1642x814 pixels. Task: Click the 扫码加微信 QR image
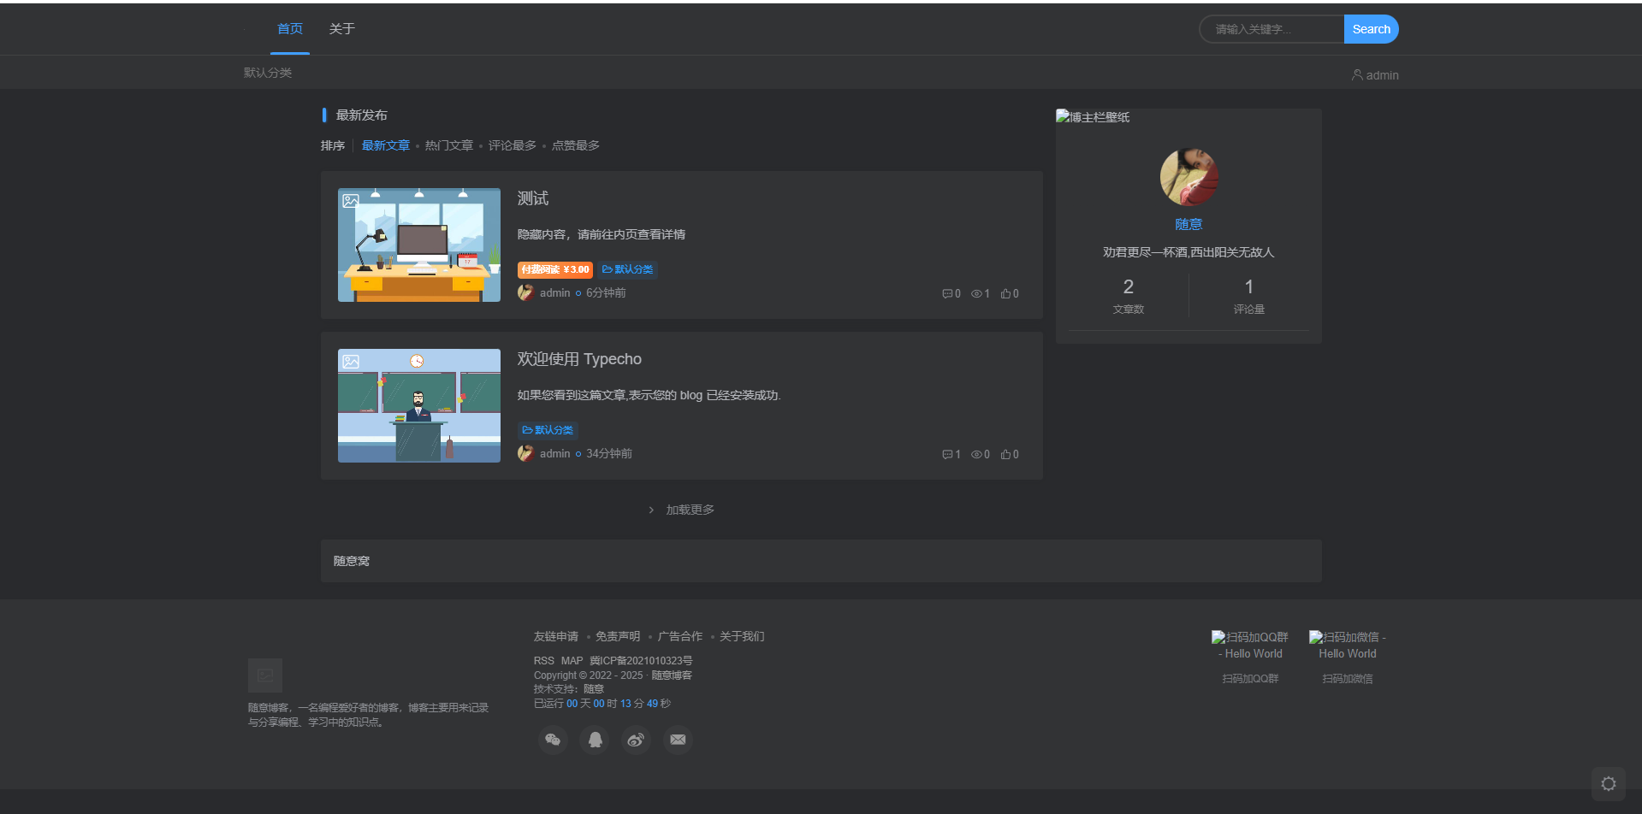(1348, 646)
